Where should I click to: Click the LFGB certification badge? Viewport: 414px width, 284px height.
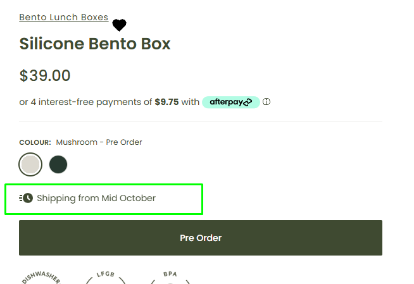[x=105, y=279]
